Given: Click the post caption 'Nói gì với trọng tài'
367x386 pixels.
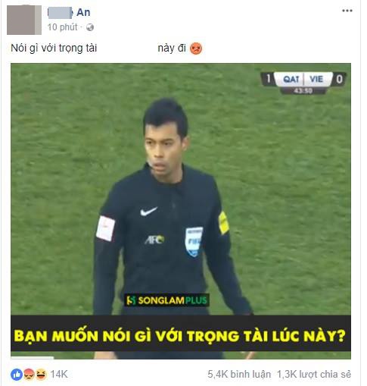Looking at the screenshot, I should click(54, 49).
